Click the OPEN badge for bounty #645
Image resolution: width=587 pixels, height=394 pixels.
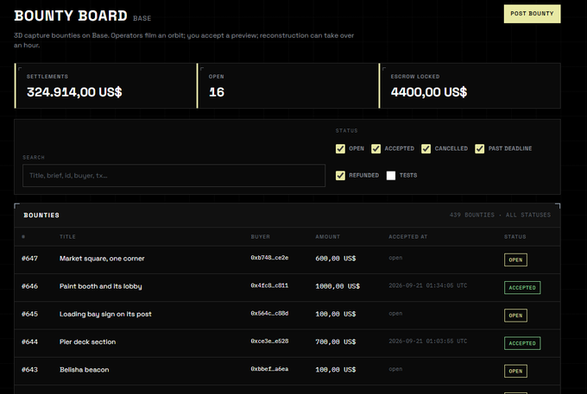tap(515, 316)
